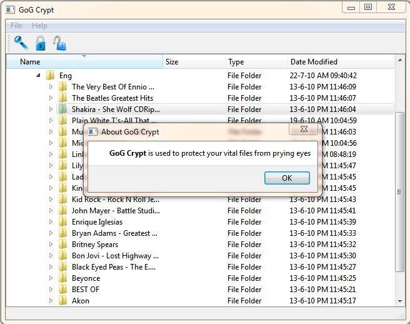Expand the Enrique Iglesias folder
Screen dimensions: 410x324
coord(51,222)
